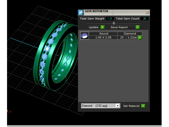Viewport: 169px width, 127px height.
Task: Close the Gem Reporter panel
Action: pyautogui.click(x=147, y=12)
